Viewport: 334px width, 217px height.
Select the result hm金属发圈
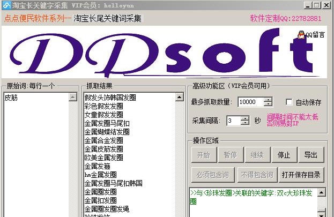pyautogui.click(x=101, y=175)
